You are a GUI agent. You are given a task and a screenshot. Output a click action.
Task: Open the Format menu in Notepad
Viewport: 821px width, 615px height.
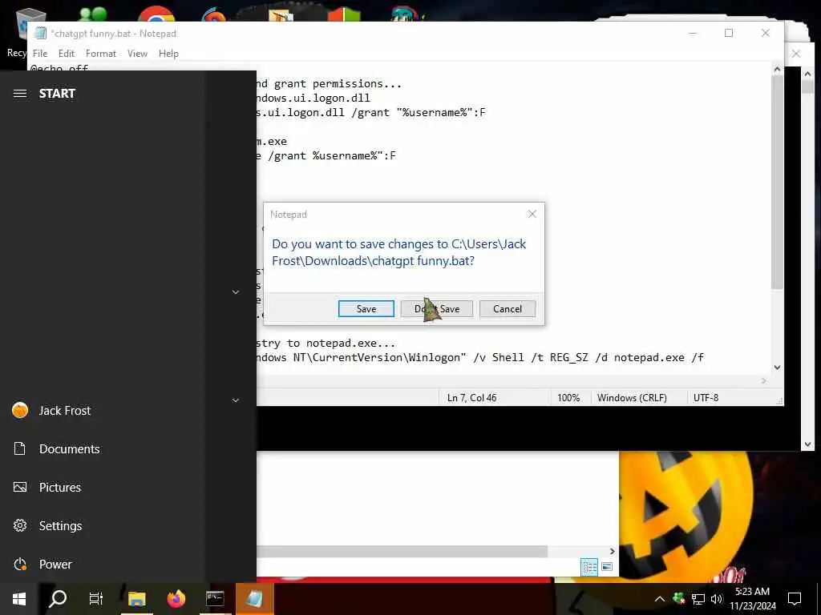point(101,54)
